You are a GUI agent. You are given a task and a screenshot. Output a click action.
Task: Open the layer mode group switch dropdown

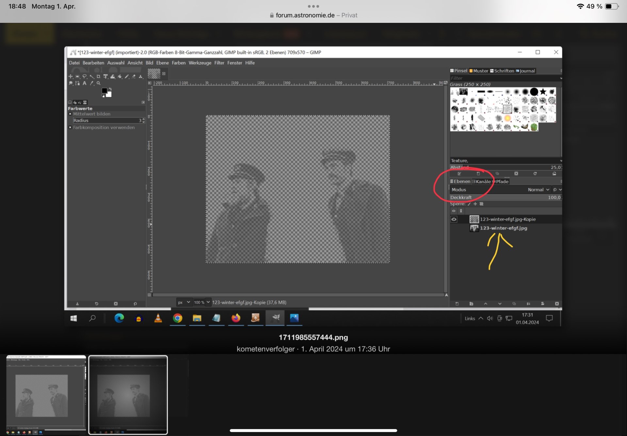click(557, 189)
